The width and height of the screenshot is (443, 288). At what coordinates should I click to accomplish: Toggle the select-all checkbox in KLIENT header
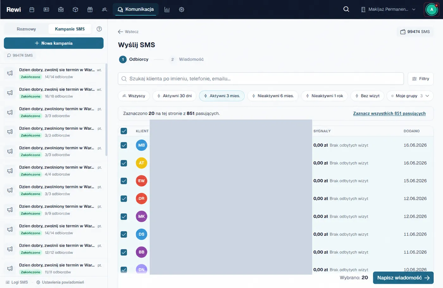[x=124, y=131]
